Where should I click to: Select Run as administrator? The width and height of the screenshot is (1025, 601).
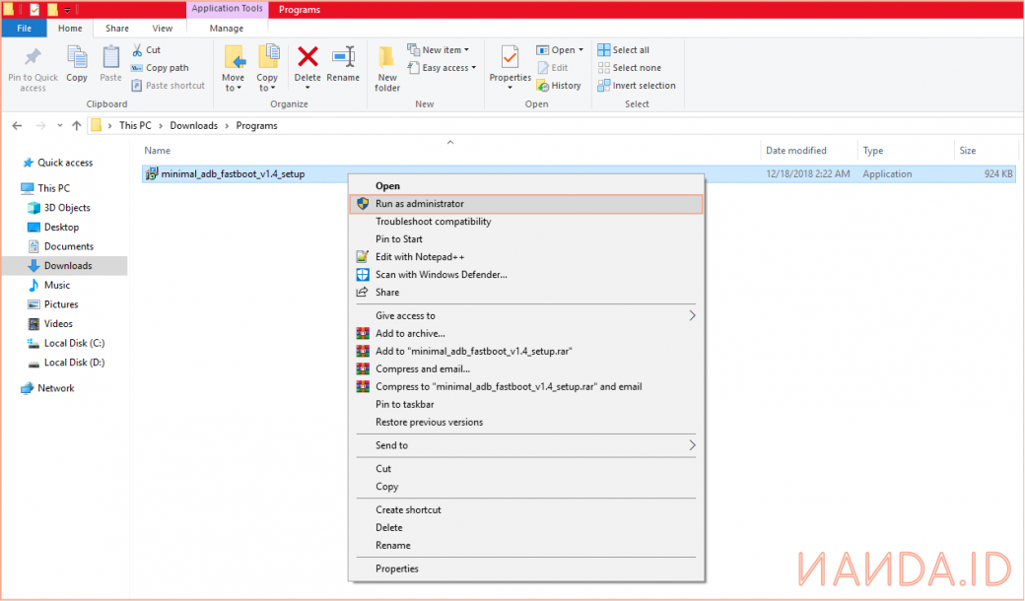click(420, 204)
